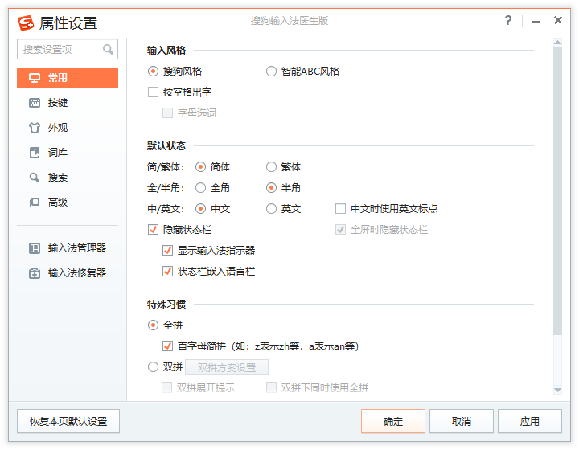Uncheck the 隐藏状态栏 checkbox
The image size is (579, 450).
pyautogui.click(x=153, y=230)
